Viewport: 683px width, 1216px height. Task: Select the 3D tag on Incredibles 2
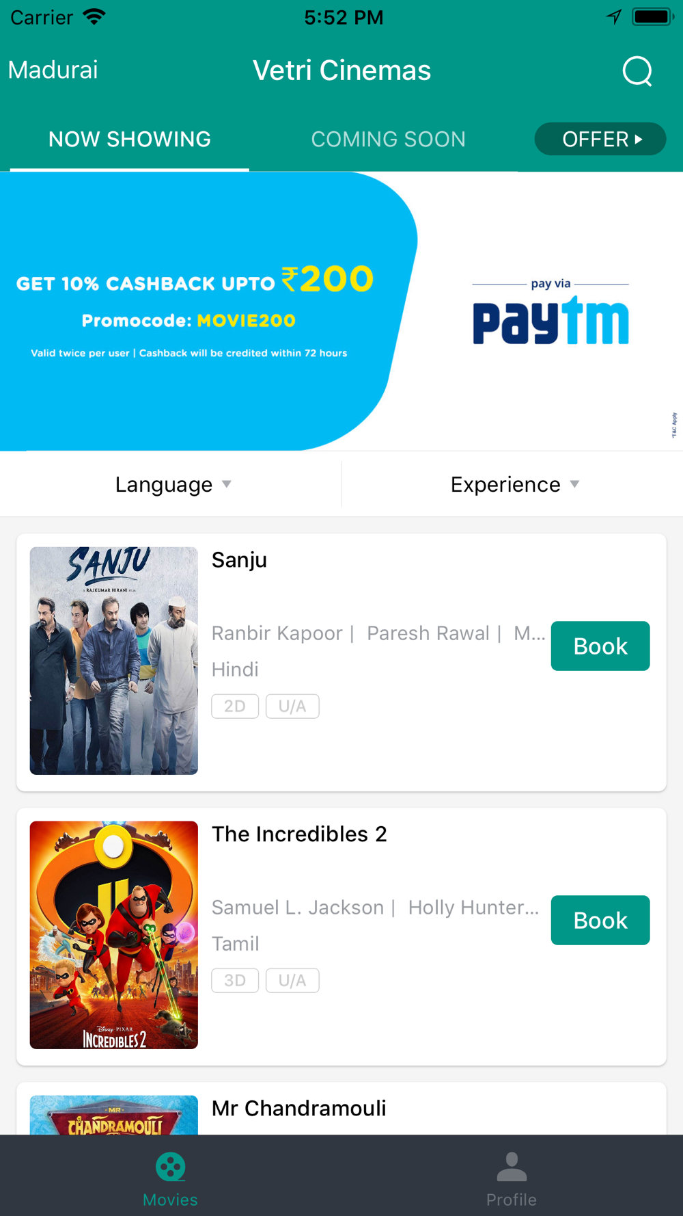235,981
